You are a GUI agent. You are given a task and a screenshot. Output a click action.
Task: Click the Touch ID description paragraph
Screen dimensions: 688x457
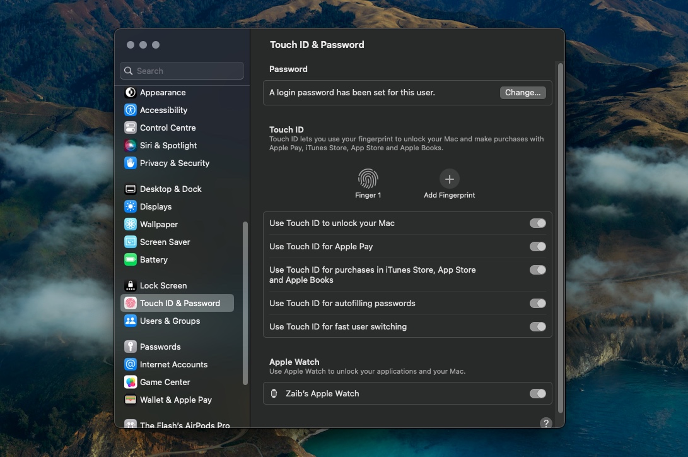click(x=406, y=143)
